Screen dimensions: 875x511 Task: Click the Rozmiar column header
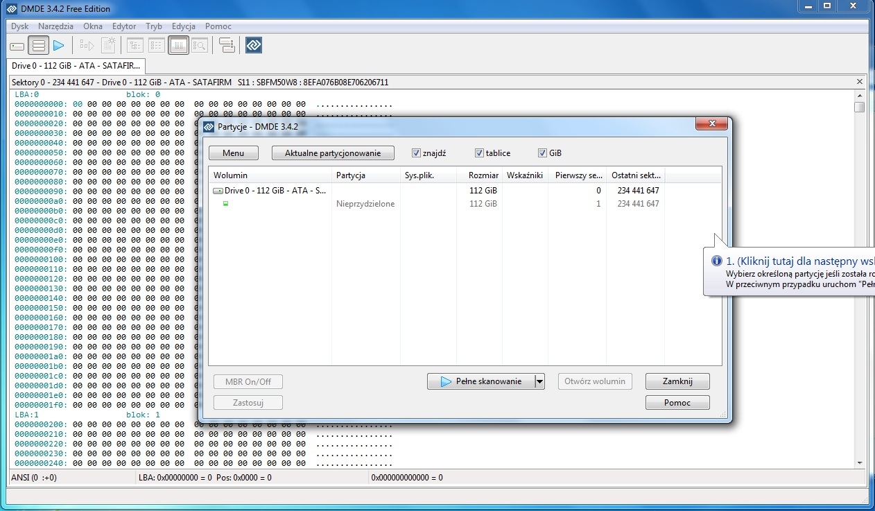[480, 175]
